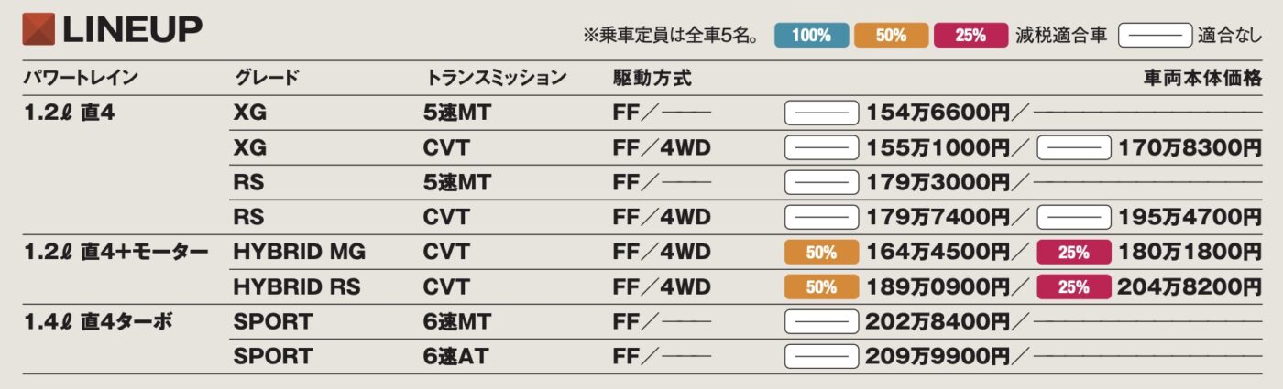Screen dimensions: 1283x389
Task: Click the 154万6600円 price
Action: tap(938, 113)
